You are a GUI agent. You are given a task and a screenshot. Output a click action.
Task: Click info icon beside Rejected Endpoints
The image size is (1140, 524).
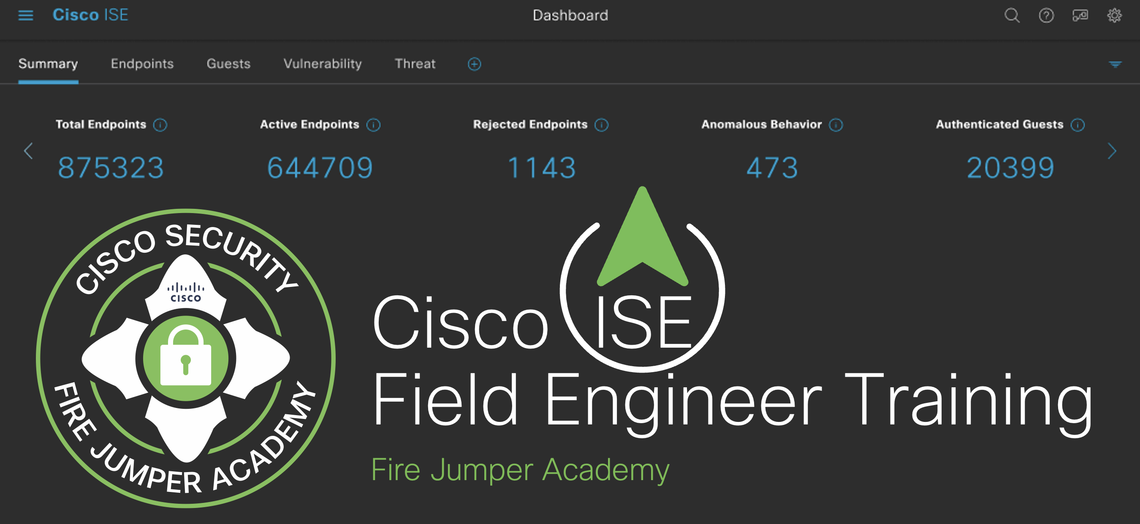point(601,125)
